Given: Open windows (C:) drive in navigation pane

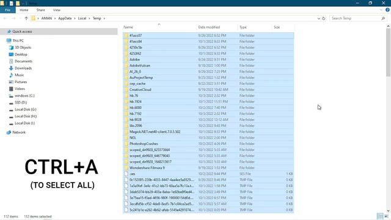Looking at the screenshot, I should tap(24, 95).
